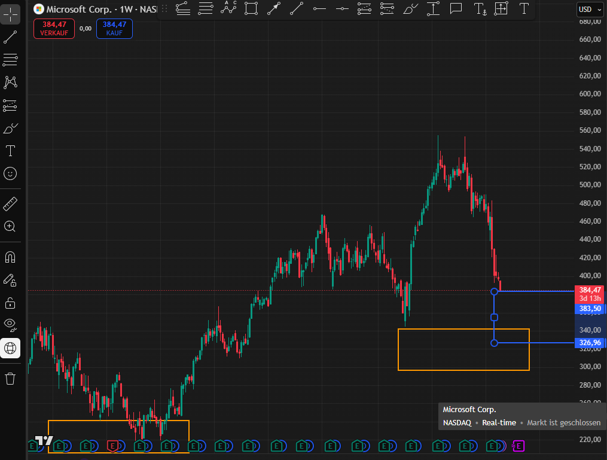The image size is (607, 460).
Task: Activate the zoom-in magnifier tool
Action: click(10, 227)
